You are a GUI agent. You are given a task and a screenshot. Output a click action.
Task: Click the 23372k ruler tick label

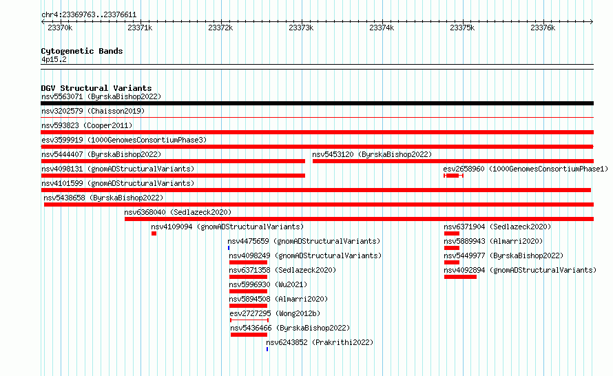click(x=220, y=28)
